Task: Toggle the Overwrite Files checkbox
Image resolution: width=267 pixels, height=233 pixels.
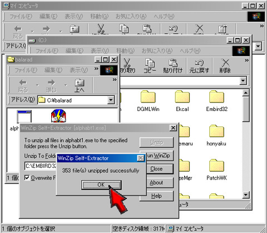Action: click(x=27, y=178)
